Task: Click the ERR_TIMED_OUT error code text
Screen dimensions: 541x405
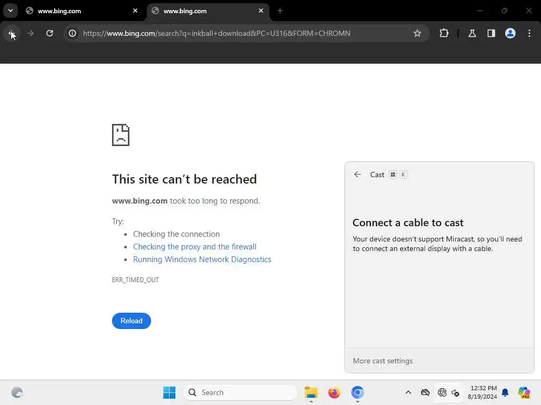Action: 135,280
